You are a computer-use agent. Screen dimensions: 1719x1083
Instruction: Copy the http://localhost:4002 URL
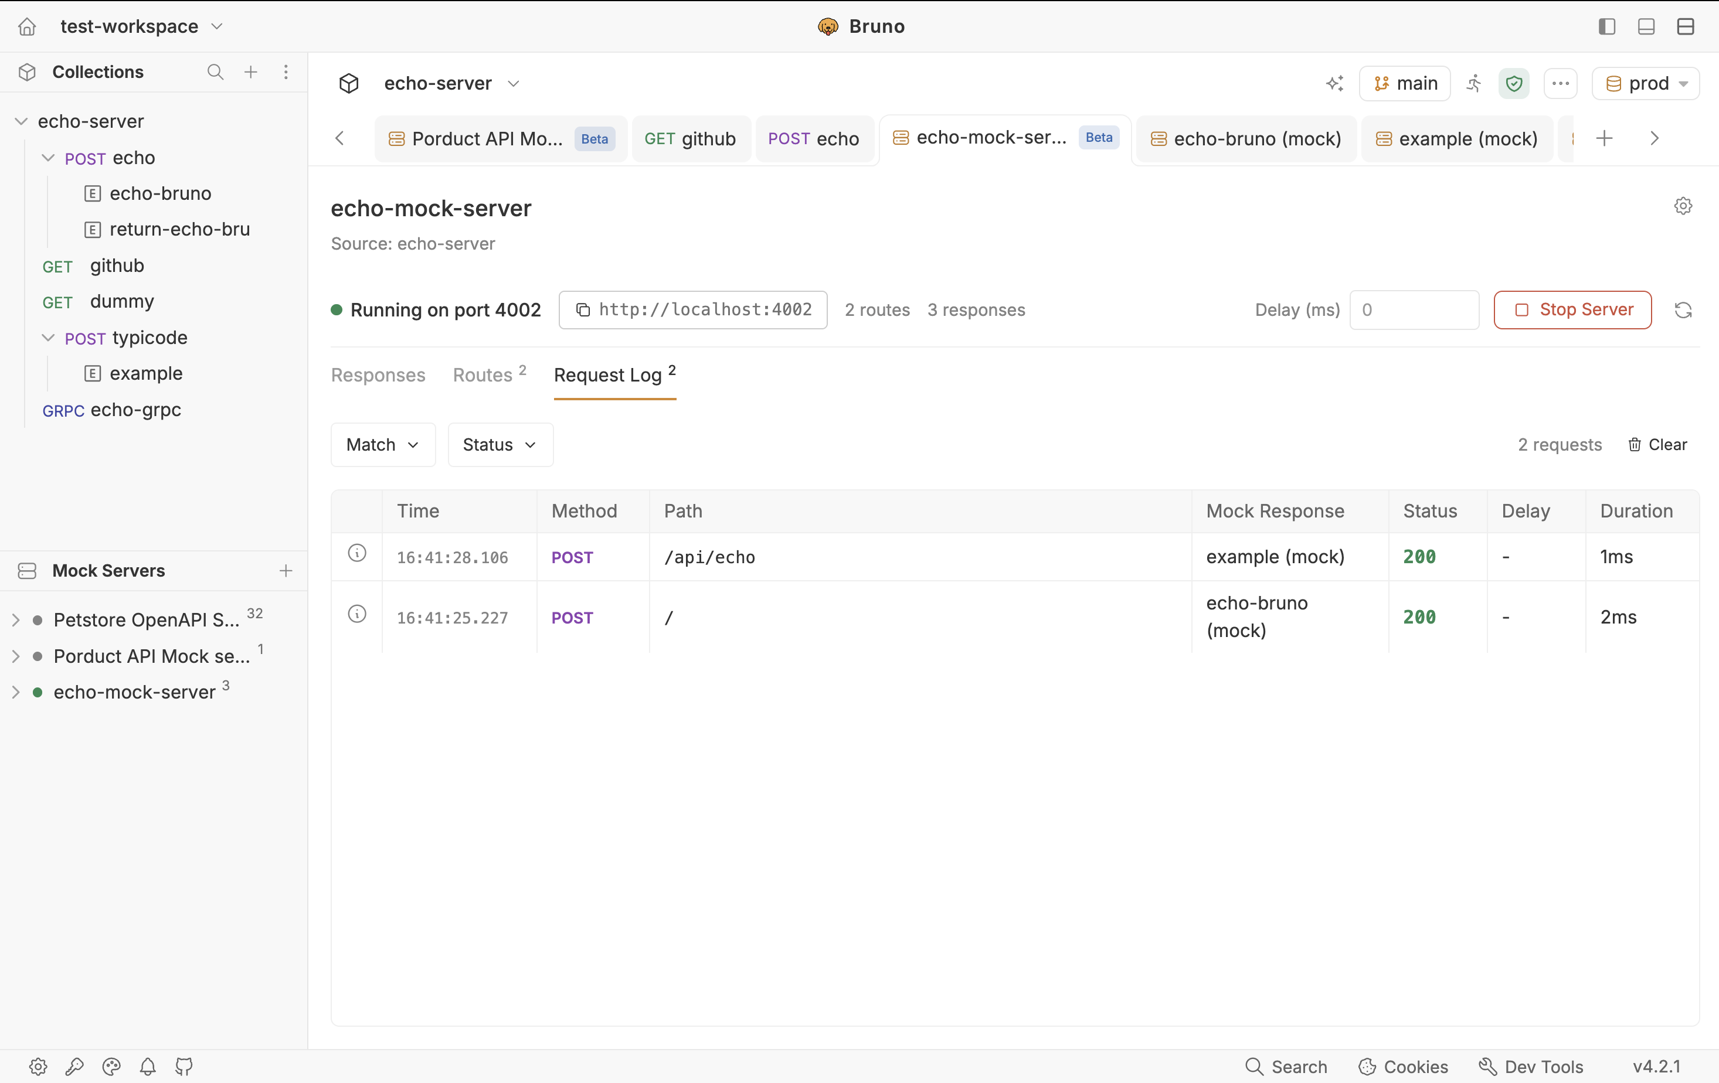(x=693, y=309)
